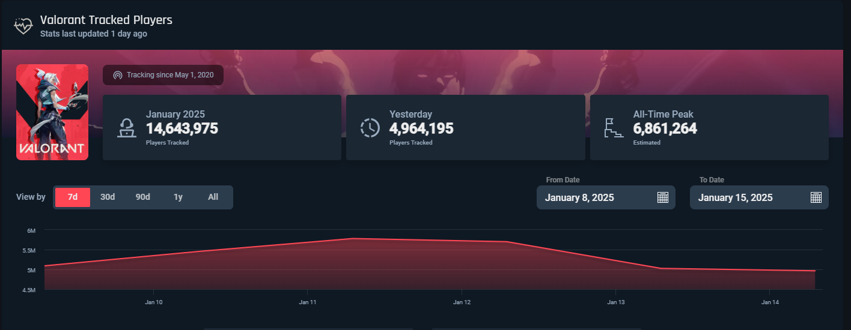851x330 pixels.
Task: Click the dashed clock icon beside Yesterday
Action: (370, 127)
